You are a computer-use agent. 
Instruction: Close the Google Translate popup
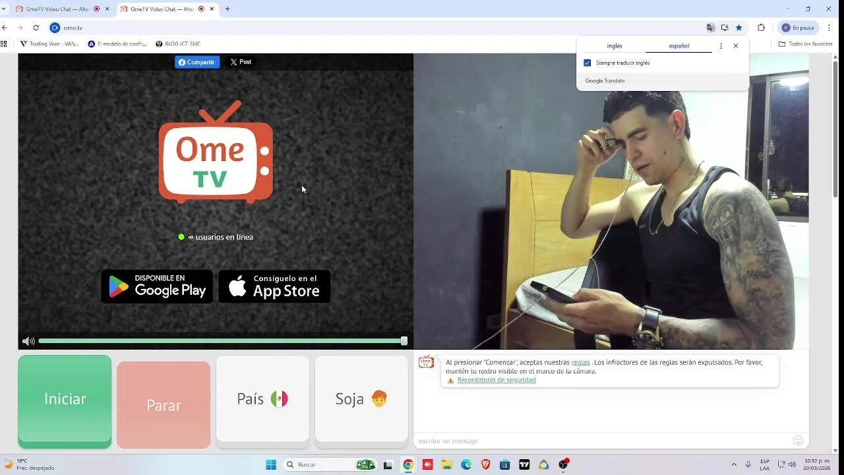coord(736,46)
